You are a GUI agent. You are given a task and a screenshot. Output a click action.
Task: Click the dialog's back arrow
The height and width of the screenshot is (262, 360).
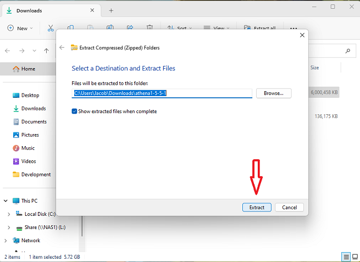pyautogui.click(x=62, y=48)
